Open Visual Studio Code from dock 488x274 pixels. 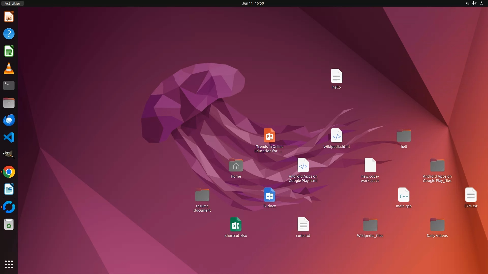coord(9,137)
